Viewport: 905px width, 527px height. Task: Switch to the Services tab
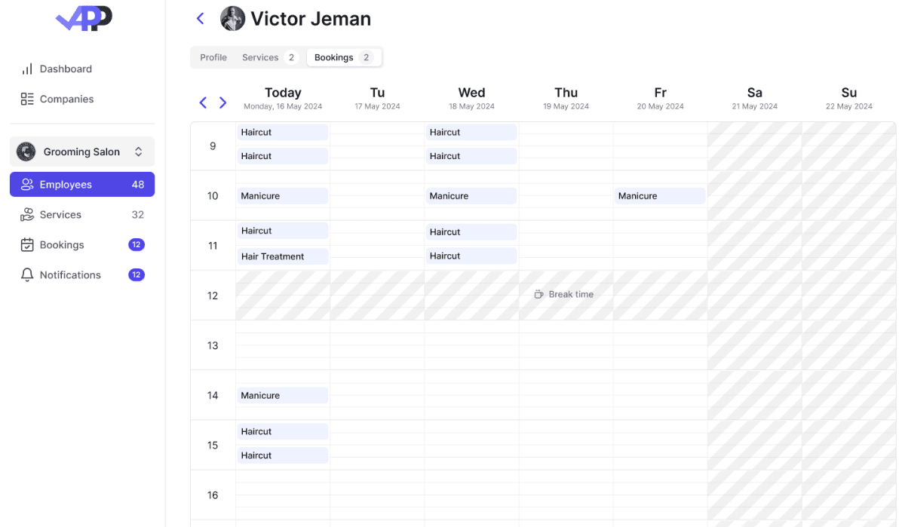point(259,57)
